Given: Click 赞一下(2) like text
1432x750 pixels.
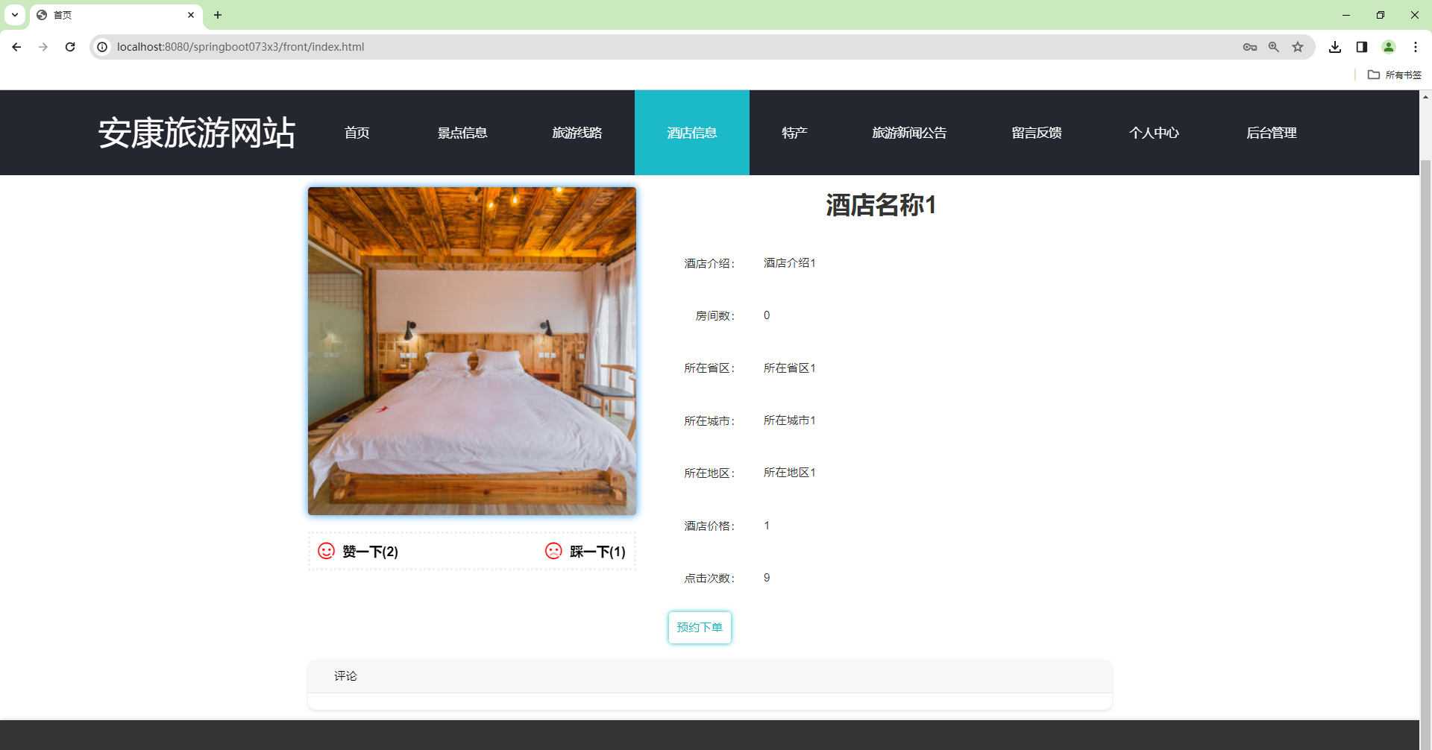Looking at the screenshot, I should 371,552.
